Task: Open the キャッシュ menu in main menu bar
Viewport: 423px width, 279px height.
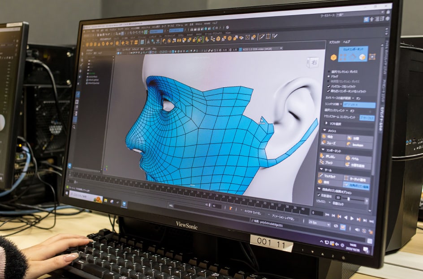Action: pos(199,24)
